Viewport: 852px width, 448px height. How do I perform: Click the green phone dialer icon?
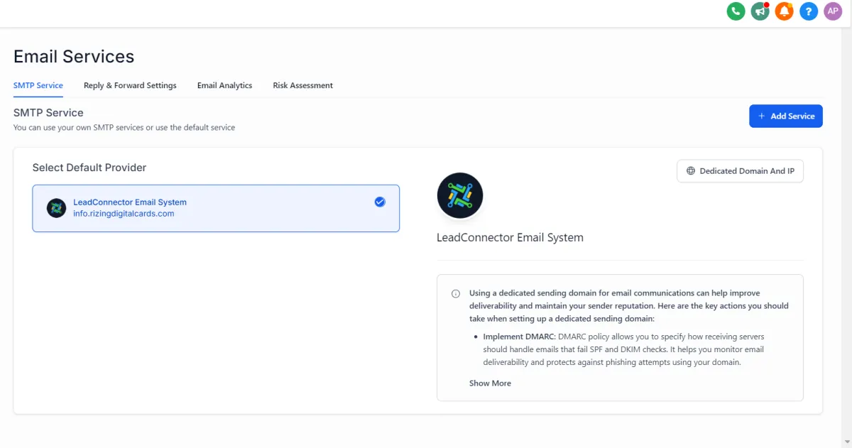pos(736,11)
